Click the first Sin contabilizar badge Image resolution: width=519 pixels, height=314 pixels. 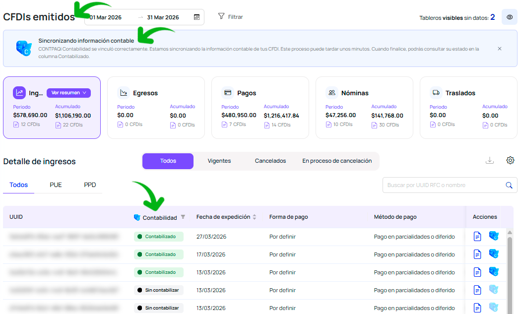click(x=159, y=290)
